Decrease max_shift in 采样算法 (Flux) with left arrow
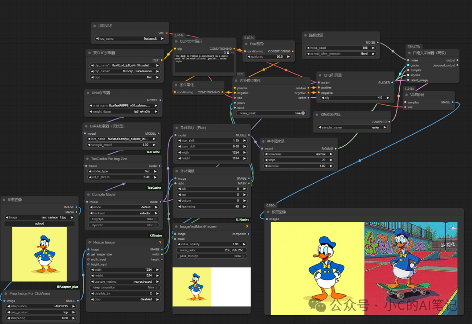Image resolution: width=472 pixels, height=324 pixels. click(x=180, y=141)
